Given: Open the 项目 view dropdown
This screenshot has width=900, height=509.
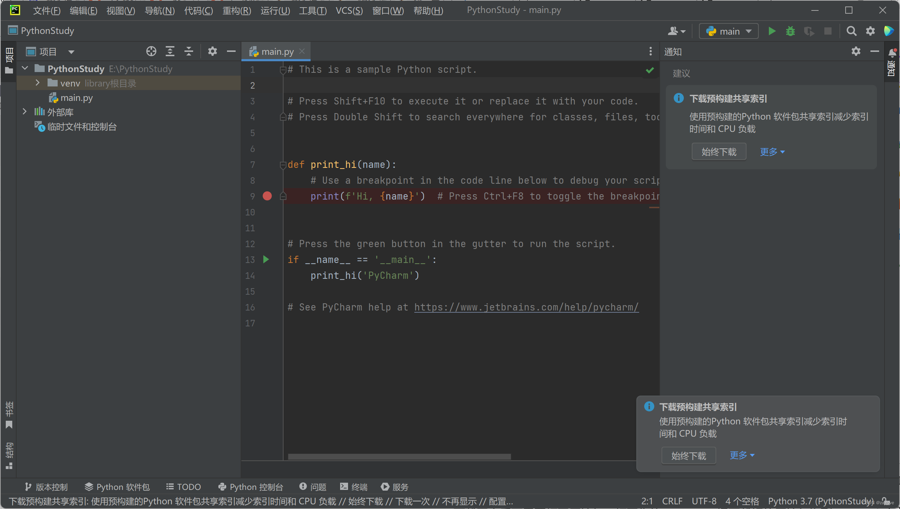Looking at the screenshot, I should tap(71, 52).
